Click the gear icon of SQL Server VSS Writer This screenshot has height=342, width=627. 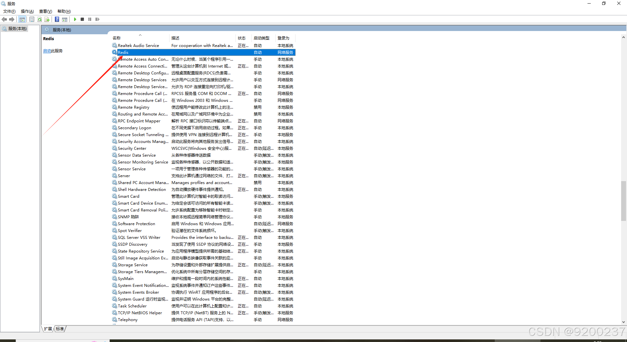(x=114, y=237)
